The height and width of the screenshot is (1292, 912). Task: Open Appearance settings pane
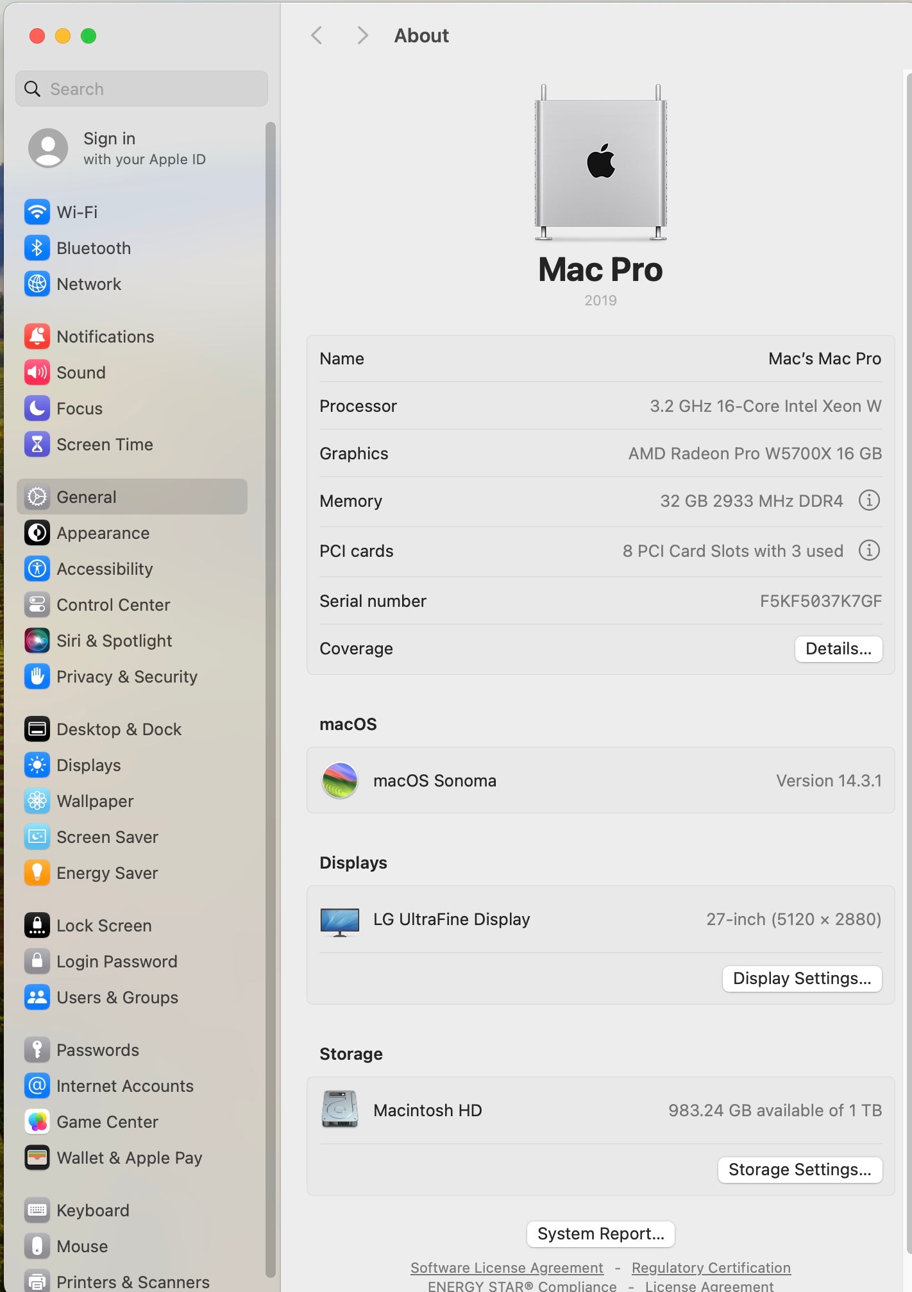103,532
